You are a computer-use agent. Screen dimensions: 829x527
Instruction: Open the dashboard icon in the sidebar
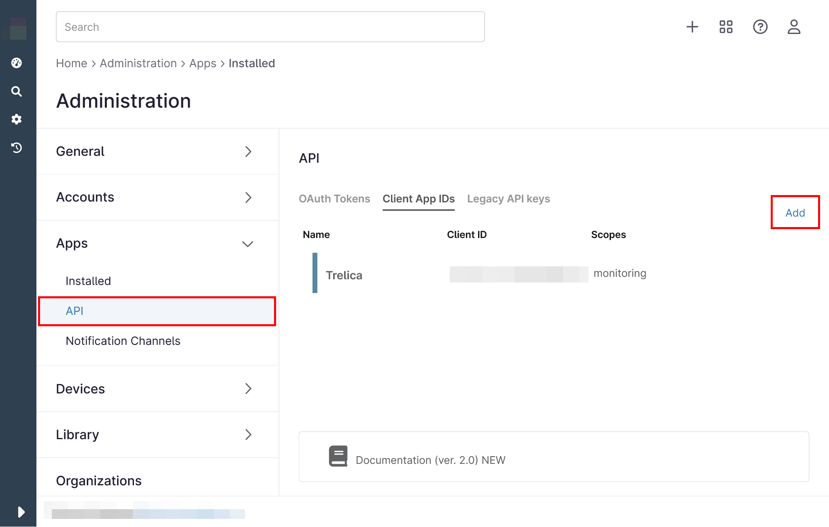pos(17,63)
